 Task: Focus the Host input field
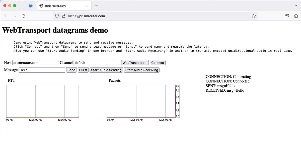click(x=36, y=63)
